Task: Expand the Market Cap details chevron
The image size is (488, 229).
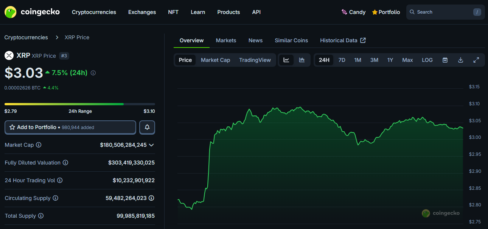Action: pos(151,145)
